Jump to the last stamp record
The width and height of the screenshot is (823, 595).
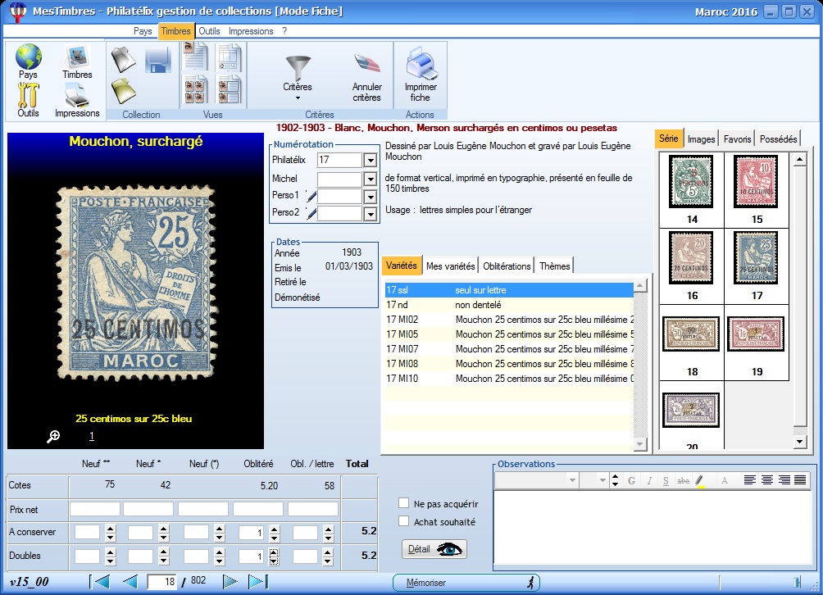(258, 581)
